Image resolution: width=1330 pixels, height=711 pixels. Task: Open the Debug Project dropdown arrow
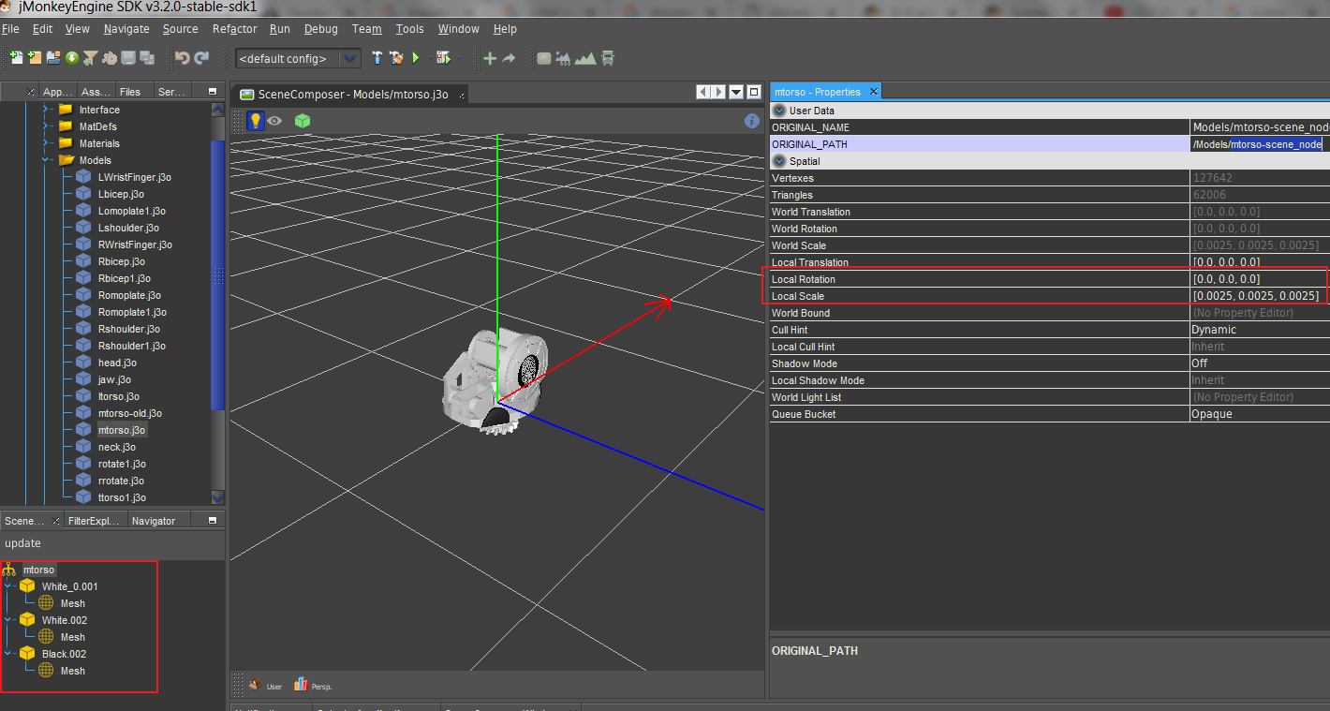459,58
